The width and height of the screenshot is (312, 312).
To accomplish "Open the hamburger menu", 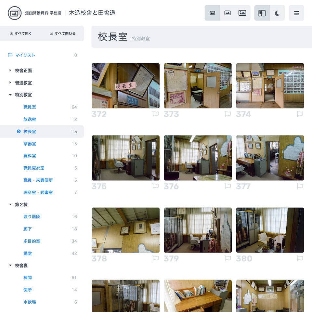I will pyautogui.click(x=296, y=13).
